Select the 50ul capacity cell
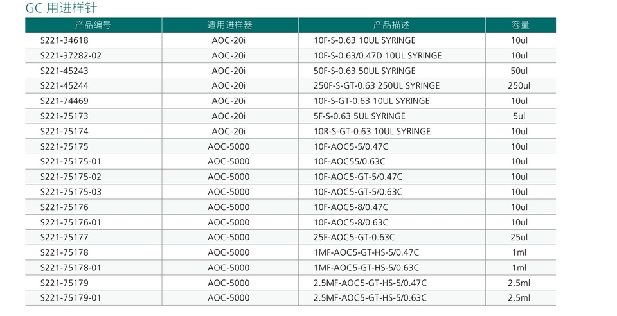Image resolution: width=617 pixels, height=316 pixels. click(519, 71)
